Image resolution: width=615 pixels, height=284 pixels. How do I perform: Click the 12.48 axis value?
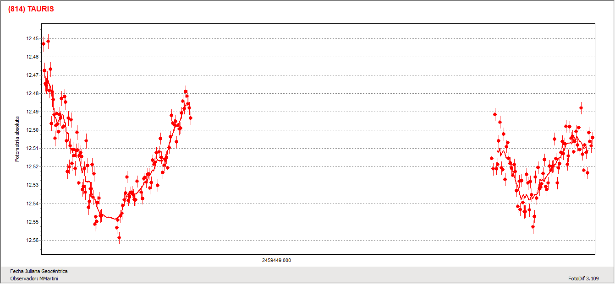coord(33,93)
